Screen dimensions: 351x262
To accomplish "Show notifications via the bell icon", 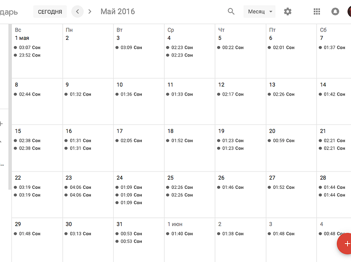I will [x=335, y=11].
